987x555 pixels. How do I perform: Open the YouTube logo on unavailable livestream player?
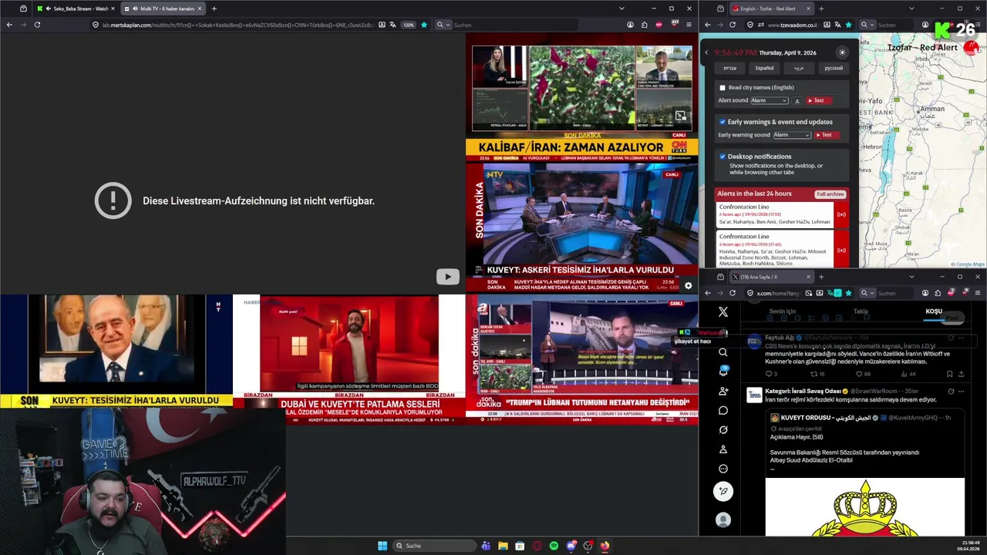447,277
